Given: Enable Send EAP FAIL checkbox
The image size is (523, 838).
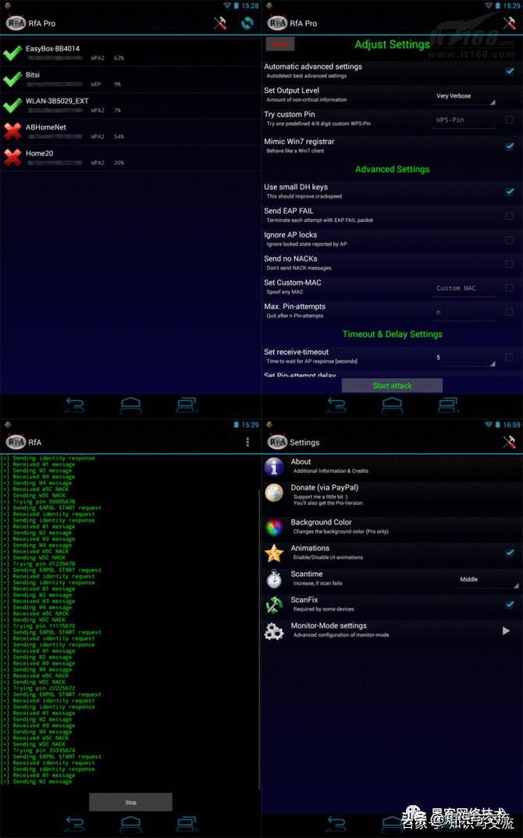Looking at the screenshot, I should point(510,216).
